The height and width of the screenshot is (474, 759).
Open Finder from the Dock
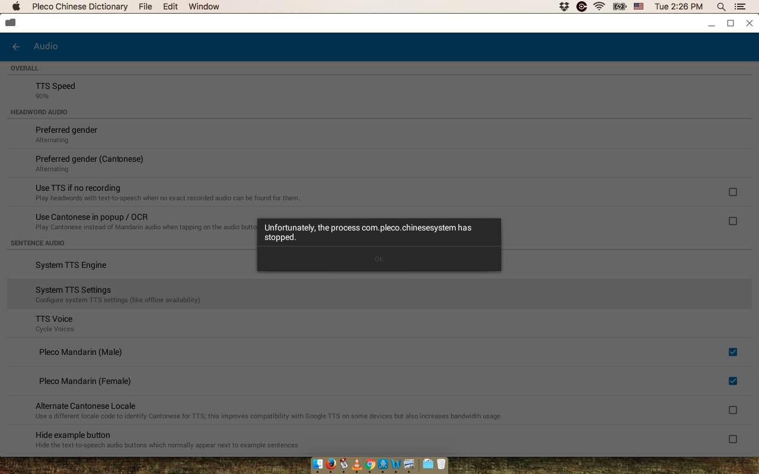click(318, 464)
